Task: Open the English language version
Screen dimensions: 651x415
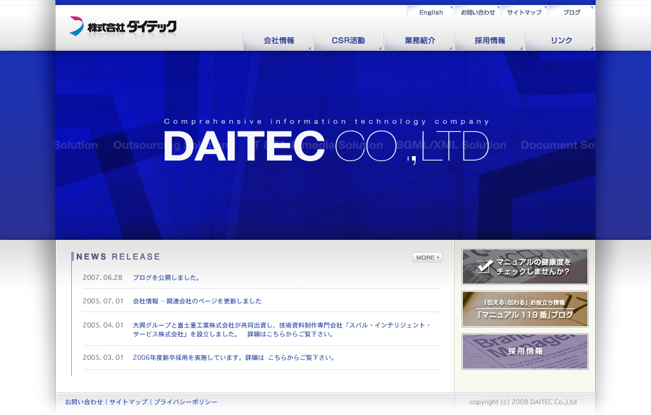Action: [x=430, y=13]
